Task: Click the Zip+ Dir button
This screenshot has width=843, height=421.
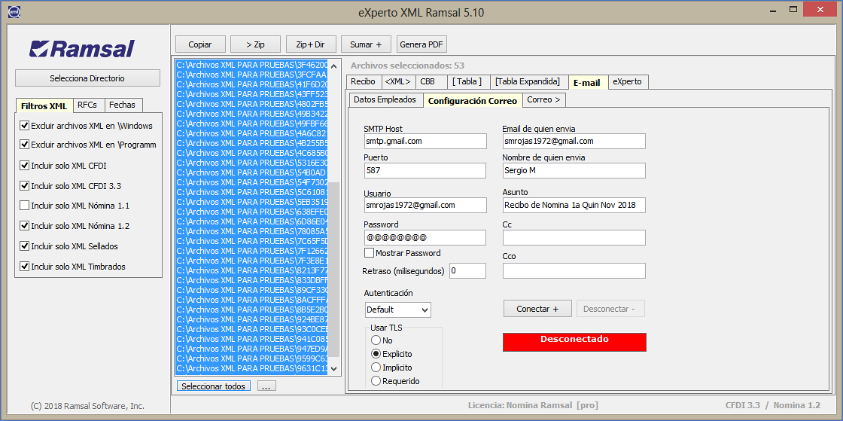Action: (312, 44)
